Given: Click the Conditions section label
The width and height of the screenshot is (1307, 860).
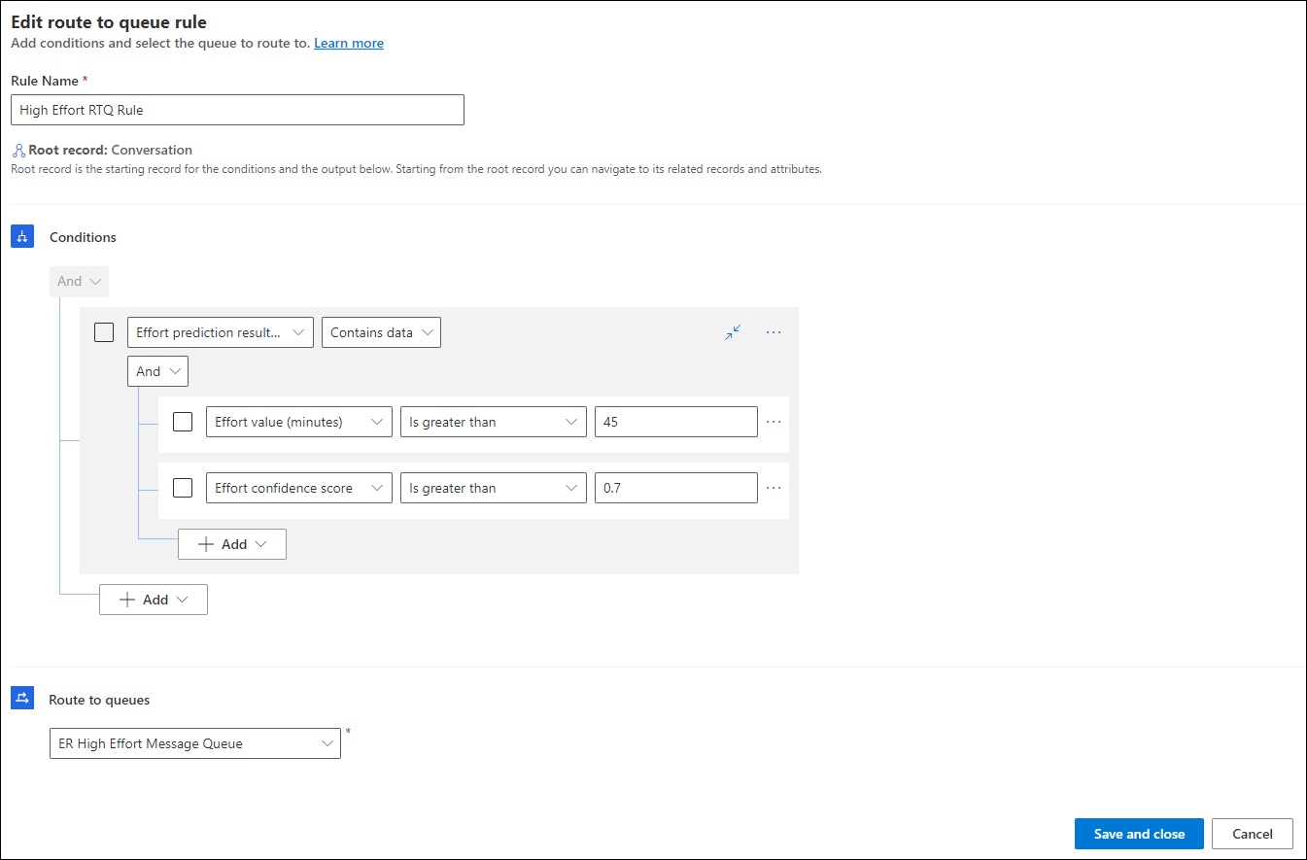Looking at the screenshot, I should click(x=83, y=237).
